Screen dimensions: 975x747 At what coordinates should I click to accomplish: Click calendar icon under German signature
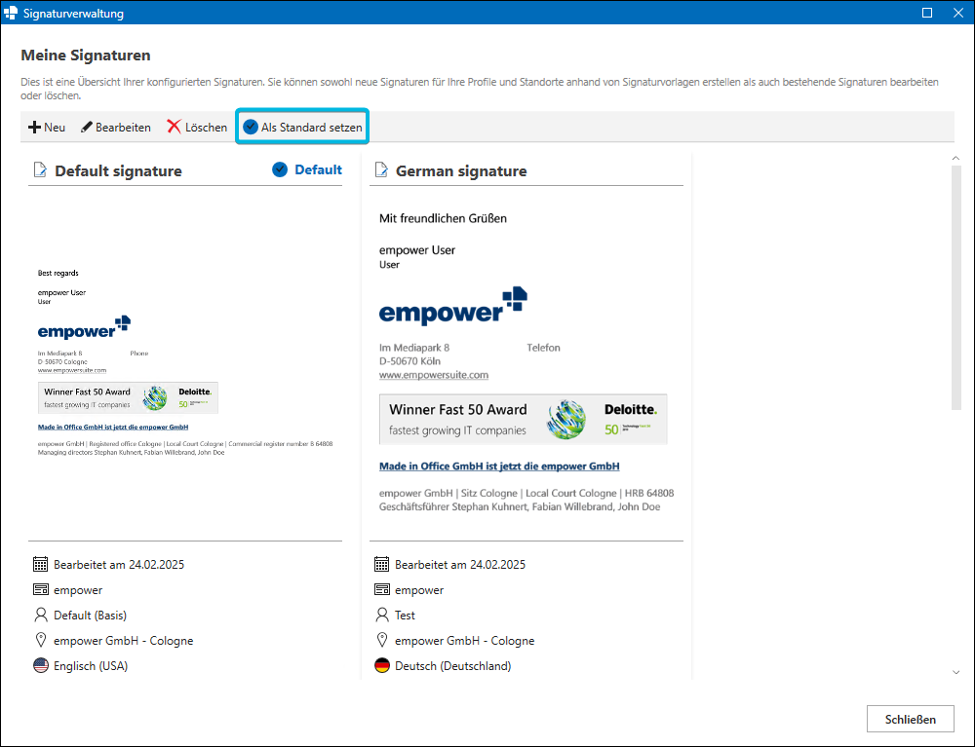click(x=382, y=564)
